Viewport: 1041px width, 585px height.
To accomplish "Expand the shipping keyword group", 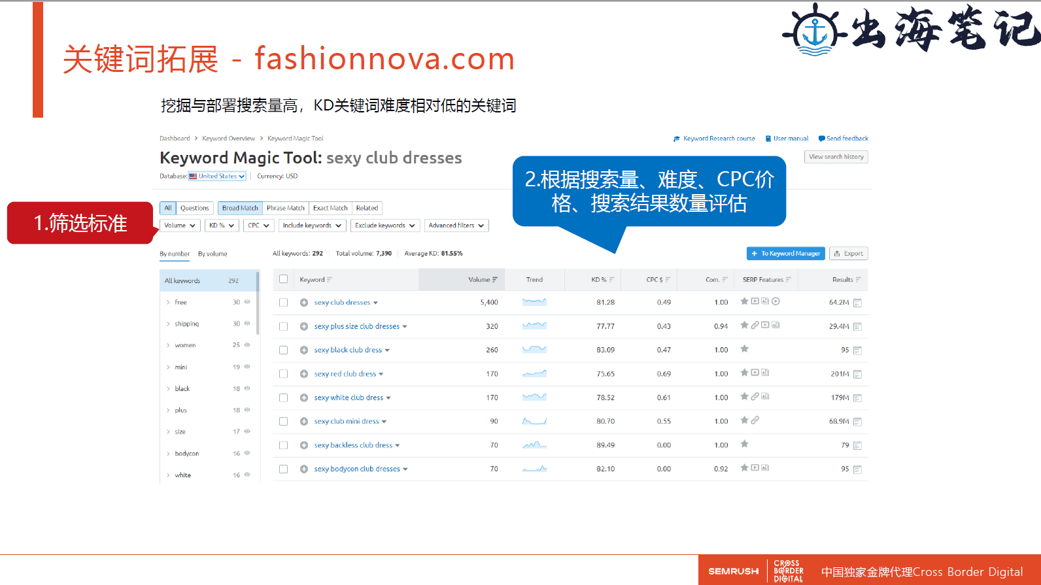I will click(168, 324).
